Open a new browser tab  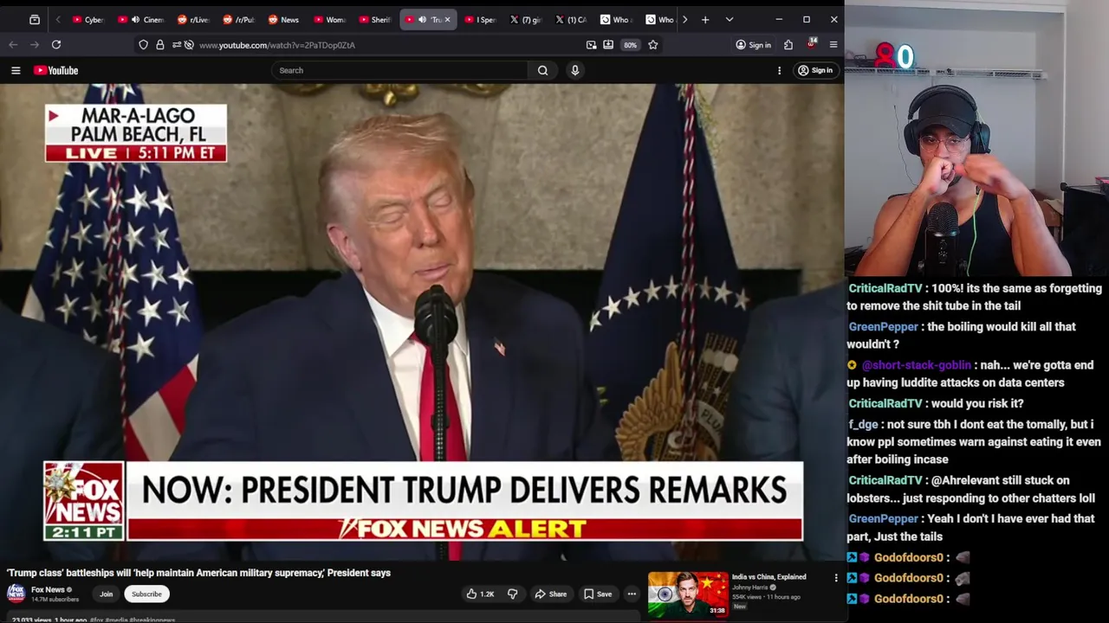click(x=705, y=19)
